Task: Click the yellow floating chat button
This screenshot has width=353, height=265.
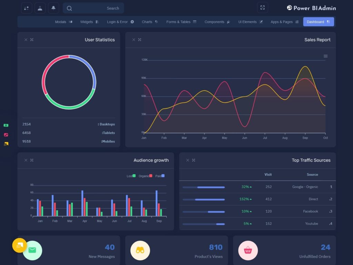Action: [x=19, y=245]
